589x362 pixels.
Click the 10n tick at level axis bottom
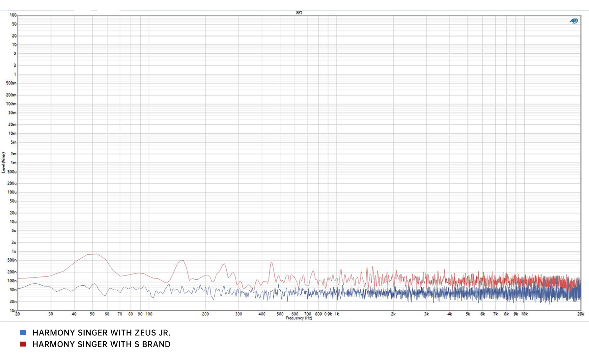[x=13, y=310]
